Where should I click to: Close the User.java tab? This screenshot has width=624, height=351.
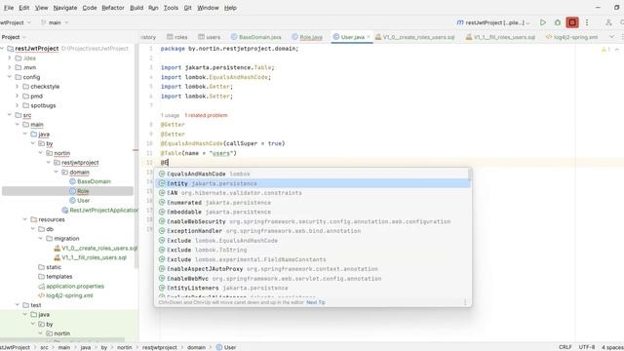[x=369, y=37]
